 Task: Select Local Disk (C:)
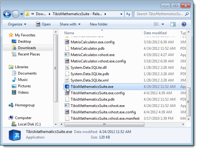pos(29,124)
